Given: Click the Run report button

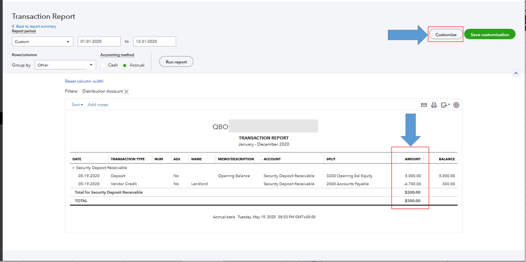Looking at the screenshot, I should point(176,62).
